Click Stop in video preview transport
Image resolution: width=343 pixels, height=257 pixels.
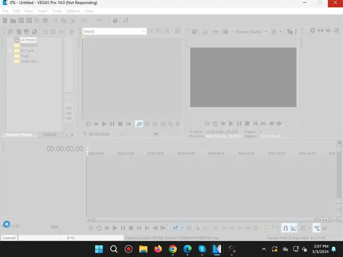tap(247, 124)
